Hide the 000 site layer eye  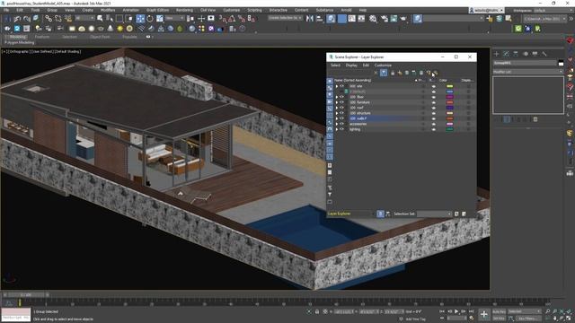(x=342, y=86)
